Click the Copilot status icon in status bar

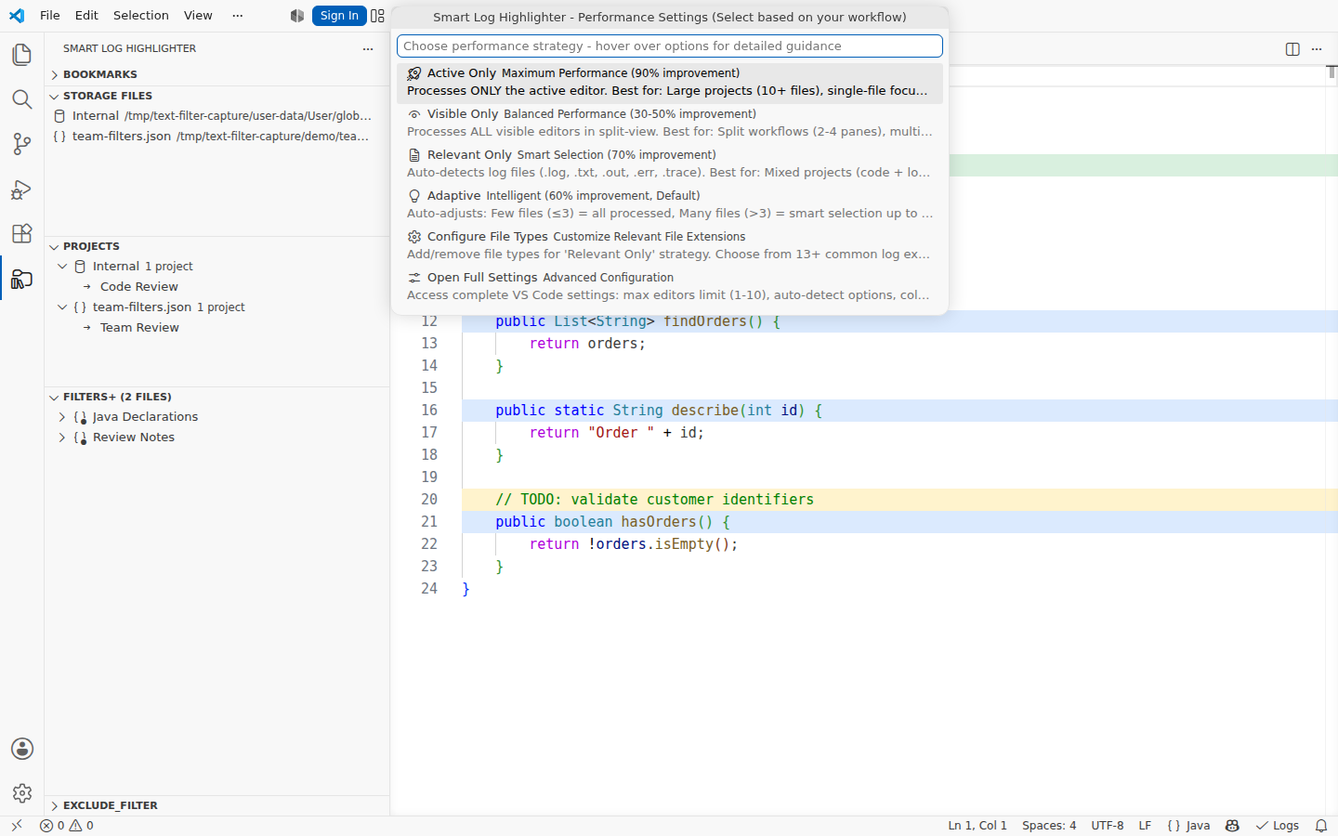(x=1232, y=826)
